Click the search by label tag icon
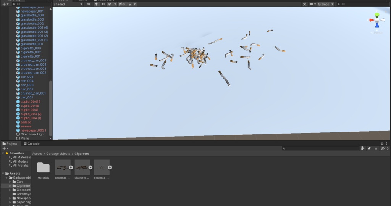The image size is (391, 206). [369, 148]
